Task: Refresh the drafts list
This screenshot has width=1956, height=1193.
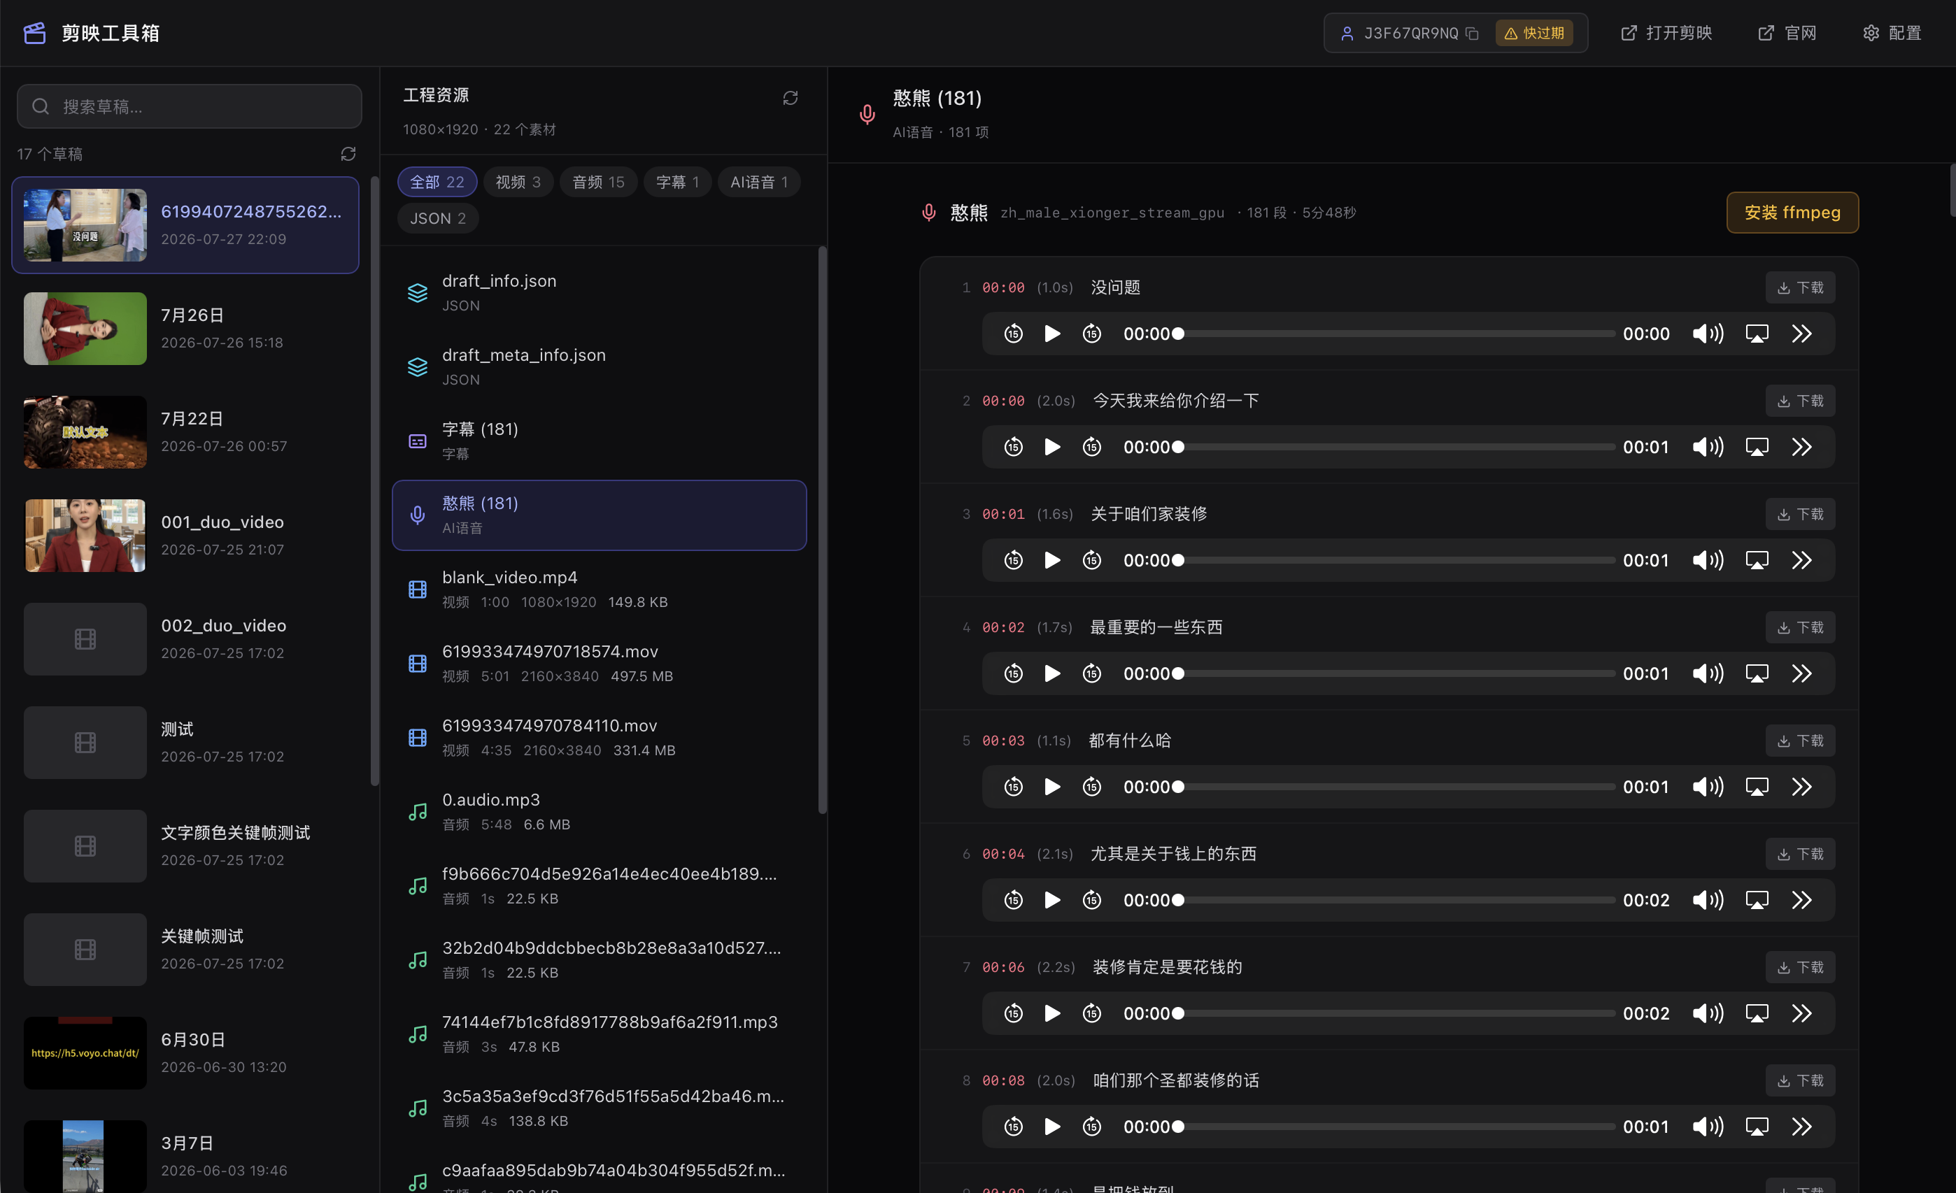Action: 348,154
